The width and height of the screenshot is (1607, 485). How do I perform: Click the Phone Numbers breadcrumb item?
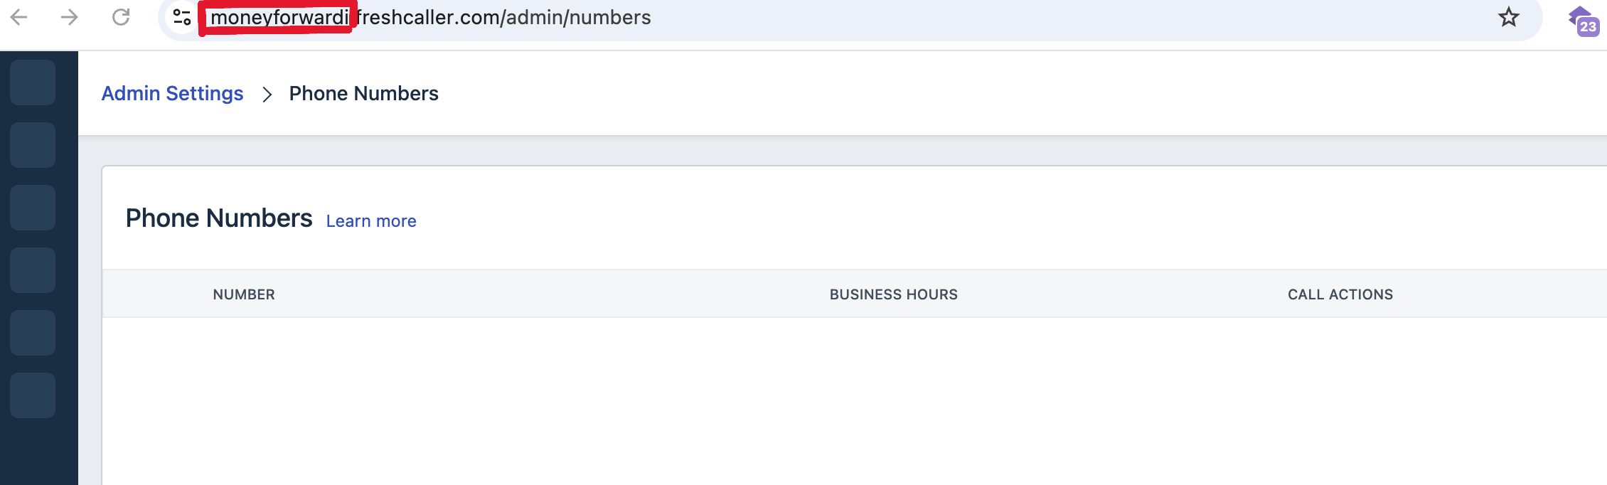363,93
